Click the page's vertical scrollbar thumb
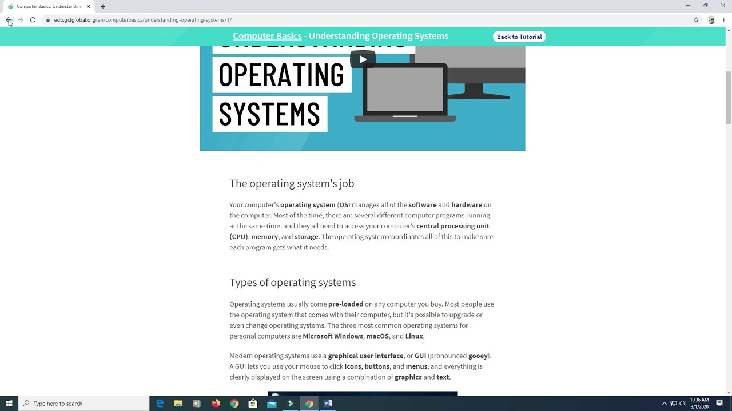Image resolution: width=732 pixels, height=411 pixels. (x=729, y=97)
